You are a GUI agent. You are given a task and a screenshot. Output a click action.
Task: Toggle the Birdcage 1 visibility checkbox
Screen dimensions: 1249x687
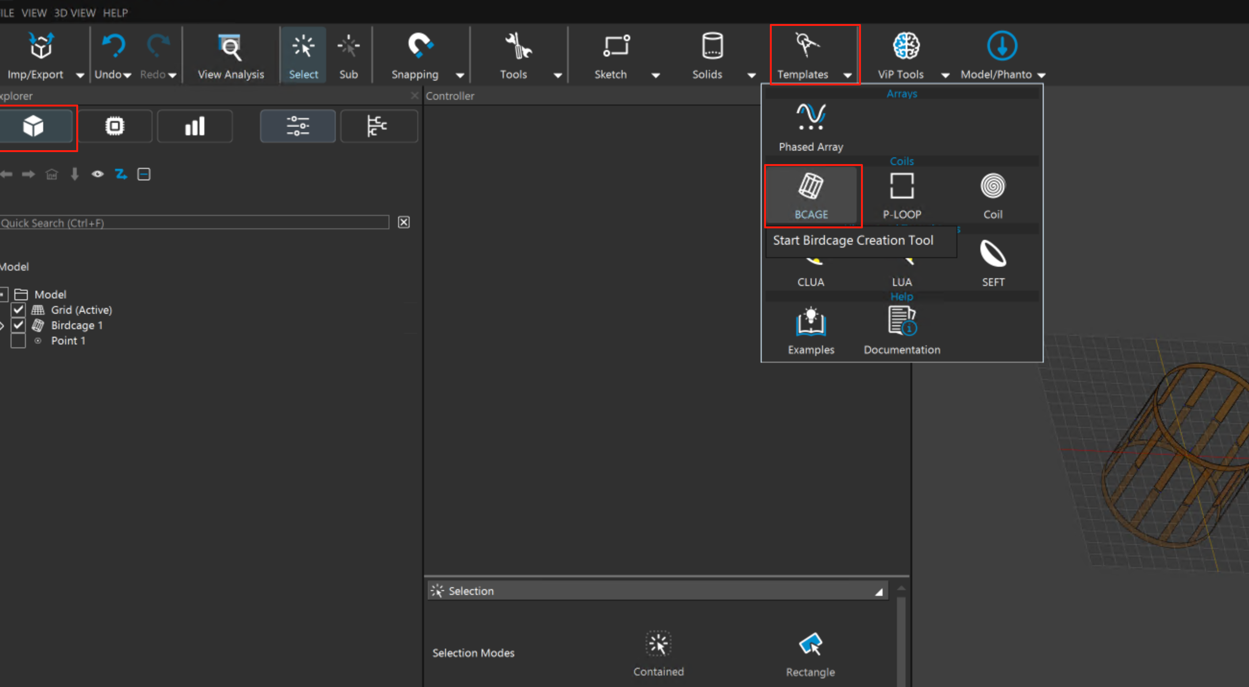pyautogui.click(x=18, y=325)
